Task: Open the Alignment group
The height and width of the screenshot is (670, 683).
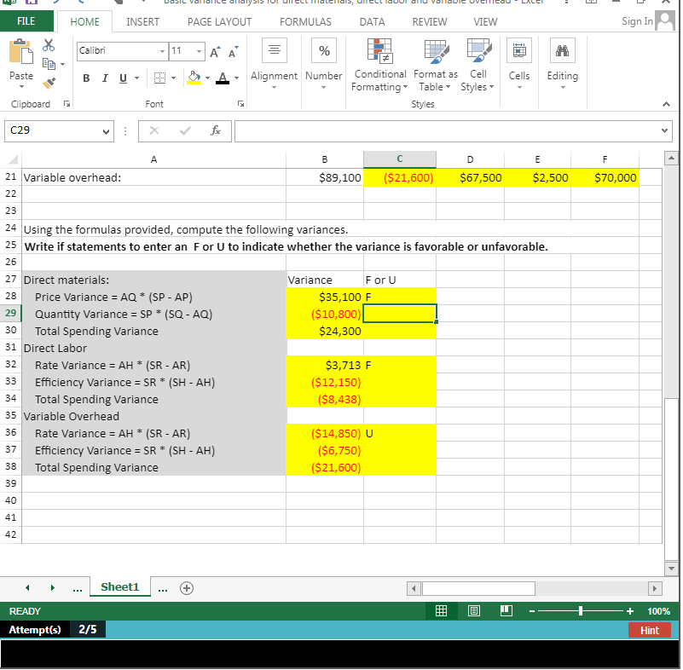Action: pyautogui.click(x=274, y=65)
